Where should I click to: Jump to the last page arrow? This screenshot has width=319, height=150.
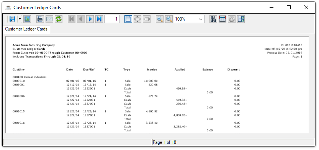point(99,19)
